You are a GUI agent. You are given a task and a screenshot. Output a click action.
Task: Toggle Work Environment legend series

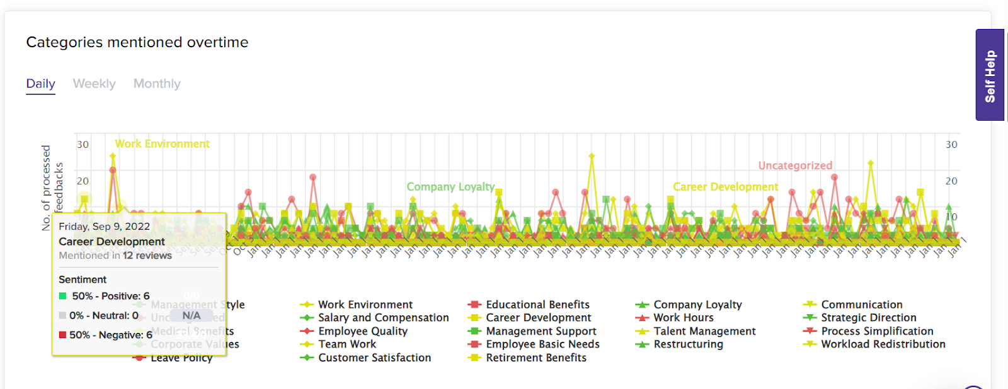(x=365, y=305)
